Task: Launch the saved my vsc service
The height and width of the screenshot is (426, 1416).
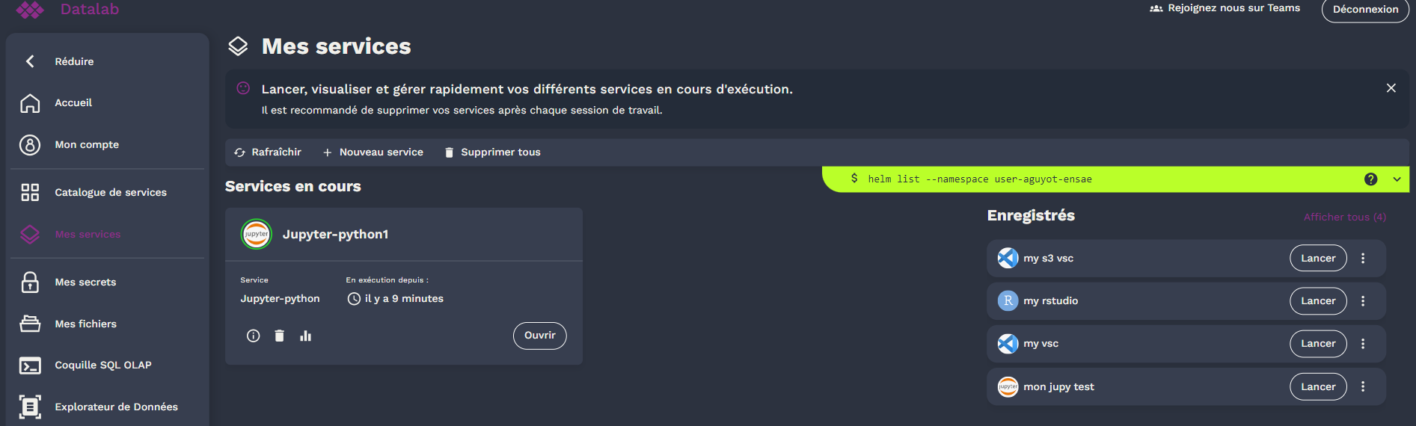Action: pos(1317,344)
